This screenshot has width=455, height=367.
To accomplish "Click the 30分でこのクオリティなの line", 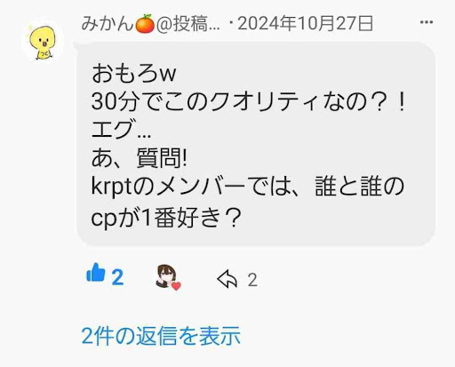I will [x=248, y=102].
